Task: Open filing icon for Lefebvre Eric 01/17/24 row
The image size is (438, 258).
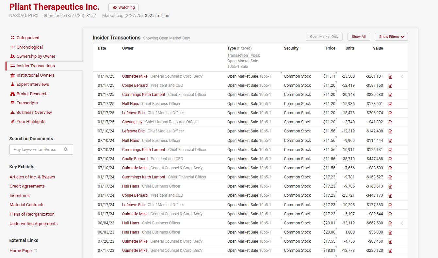Action: tap(390, 205)
